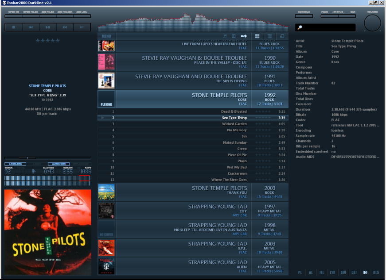386x280 pixels.
Task: Select the track Wicked Garden
Action: click(x=193, y=124)
